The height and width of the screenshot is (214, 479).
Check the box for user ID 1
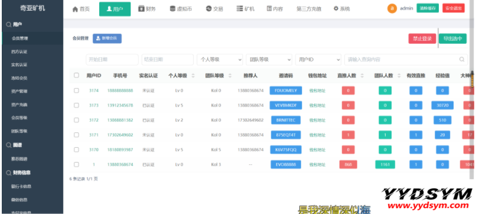[x=76, y=164]
